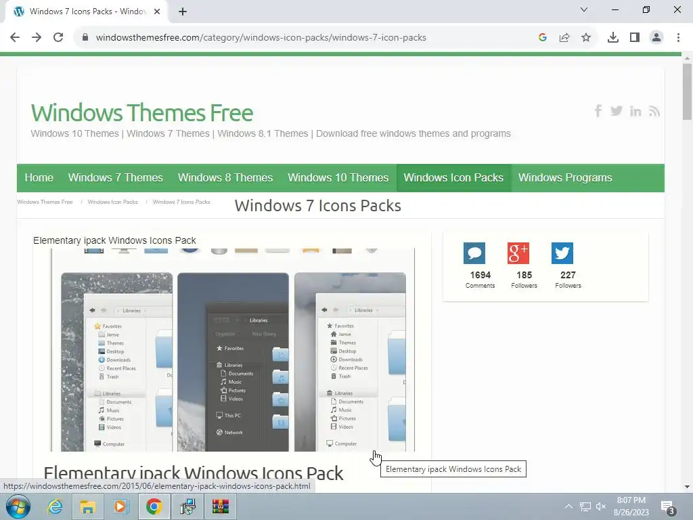Click the site lock icon in address bar
The width and height of the screenshot is (693, 520).
pos(85,38)
